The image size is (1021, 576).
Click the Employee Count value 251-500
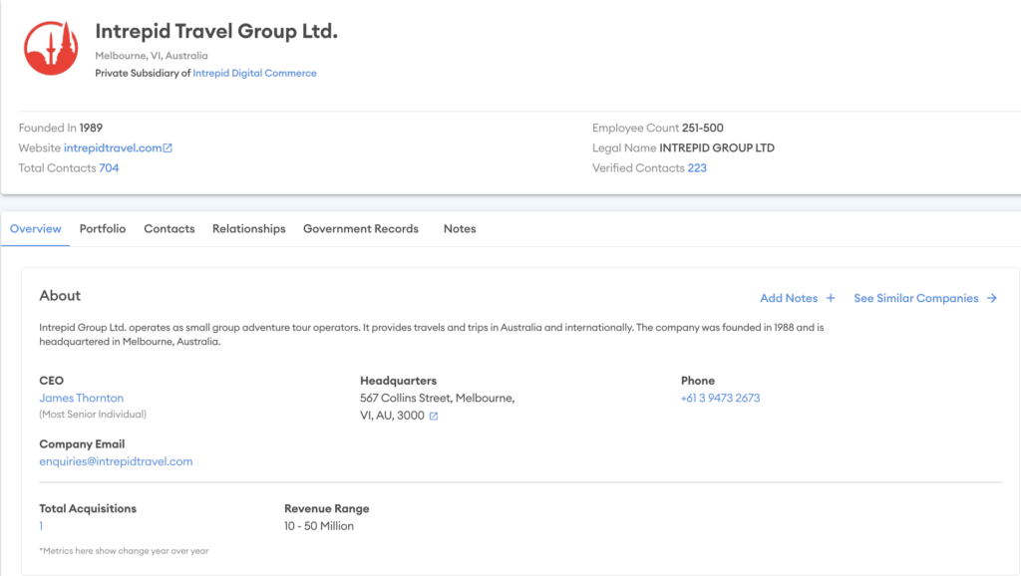pos(703,128)
